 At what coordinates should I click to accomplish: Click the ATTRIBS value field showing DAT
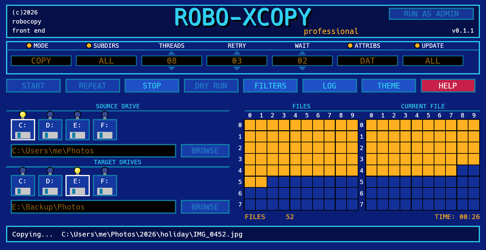click(x=368, y=61)
